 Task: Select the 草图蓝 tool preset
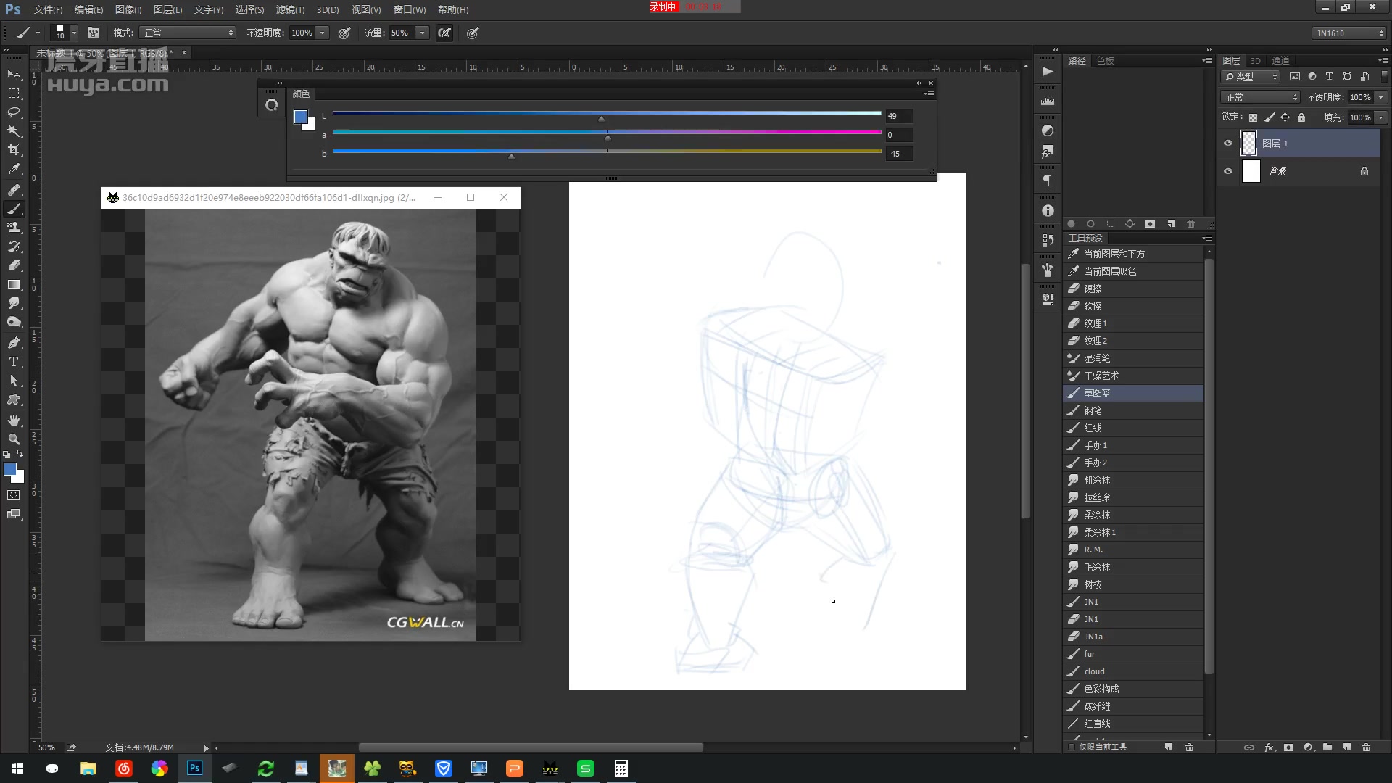point(1133,393)
